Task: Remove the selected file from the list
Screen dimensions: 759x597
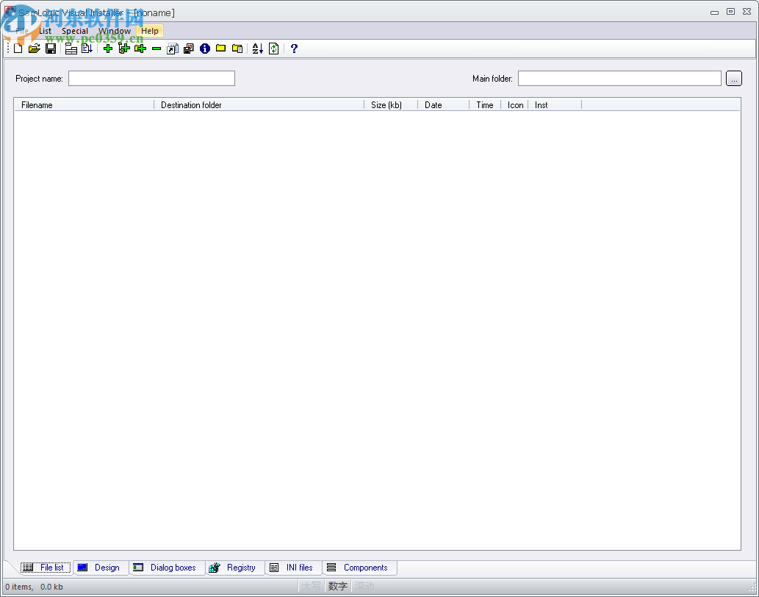Action: pos(156,49)
